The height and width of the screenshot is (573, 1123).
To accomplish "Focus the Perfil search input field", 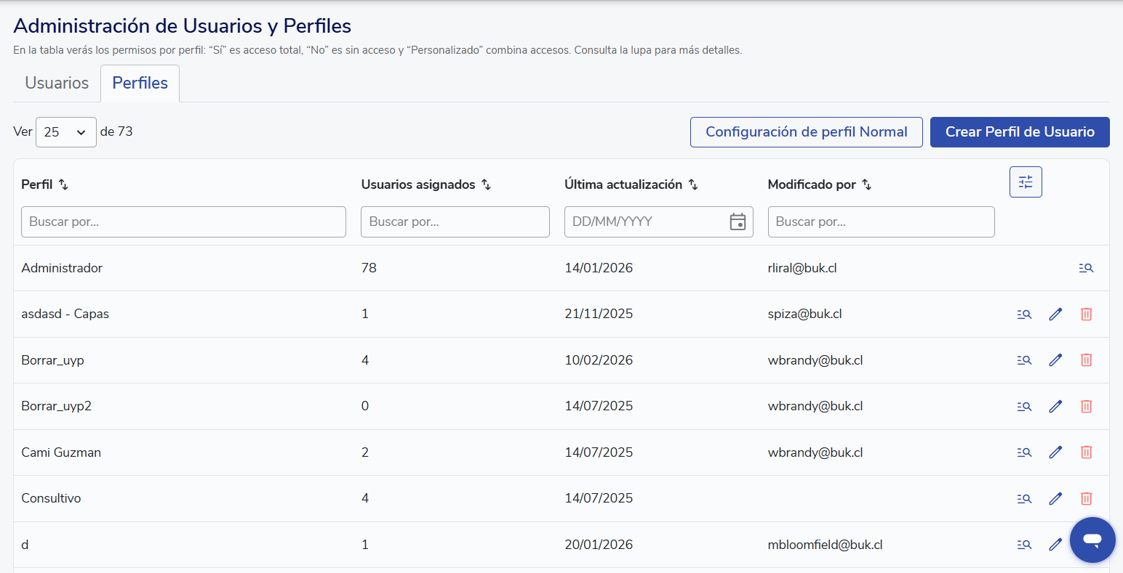I will (x=183, y=222).
